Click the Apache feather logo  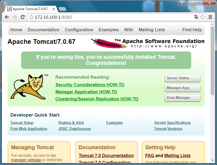point(108,43)
